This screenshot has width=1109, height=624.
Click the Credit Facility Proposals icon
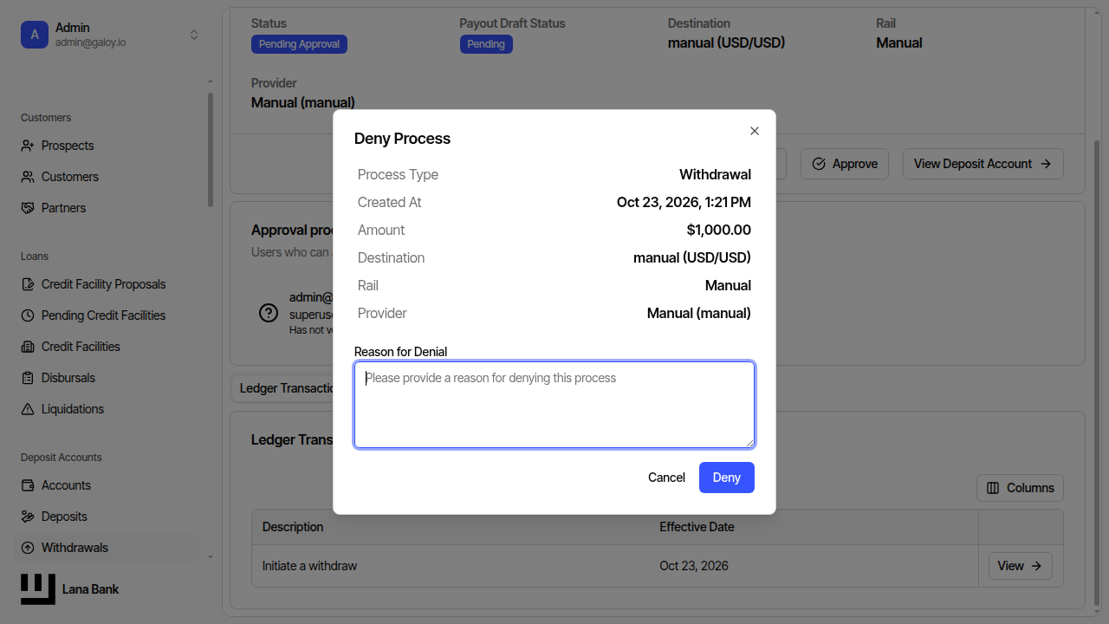[x=28, y=284]
